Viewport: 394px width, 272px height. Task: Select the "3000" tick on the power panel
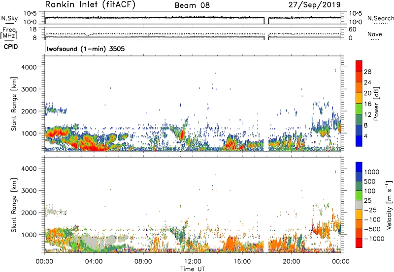click(29, 89)
